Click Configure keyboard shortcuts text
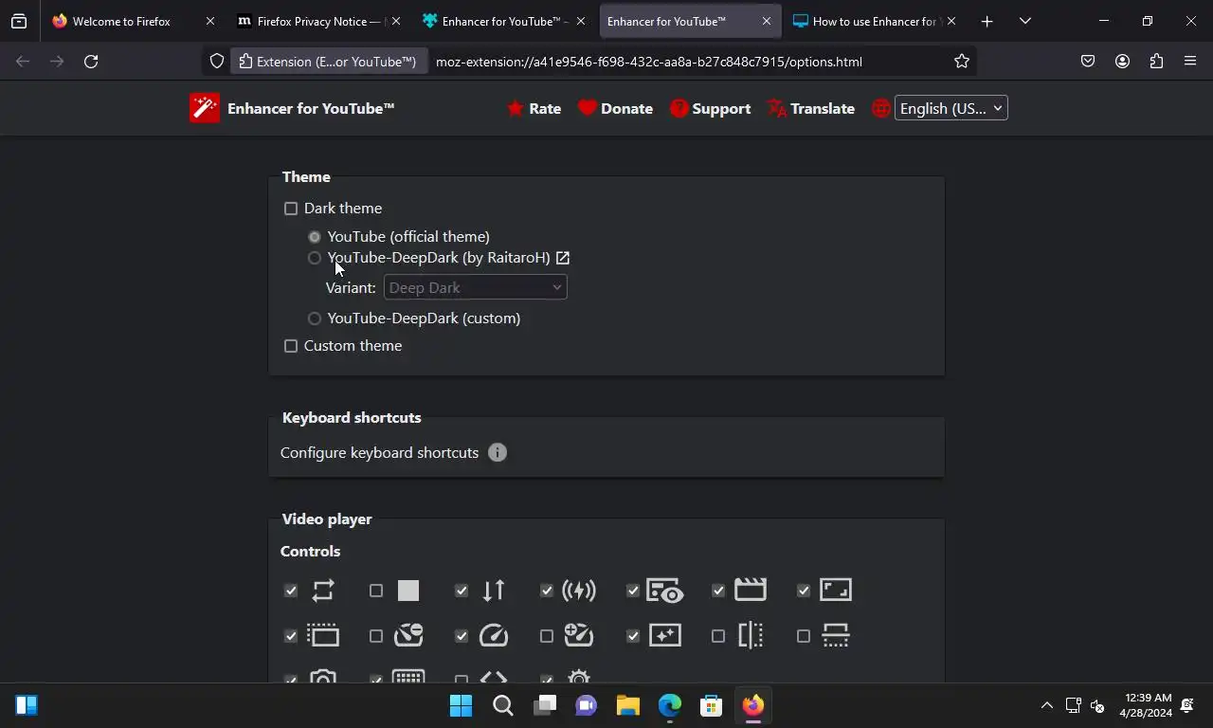 [x=379, y=452]
